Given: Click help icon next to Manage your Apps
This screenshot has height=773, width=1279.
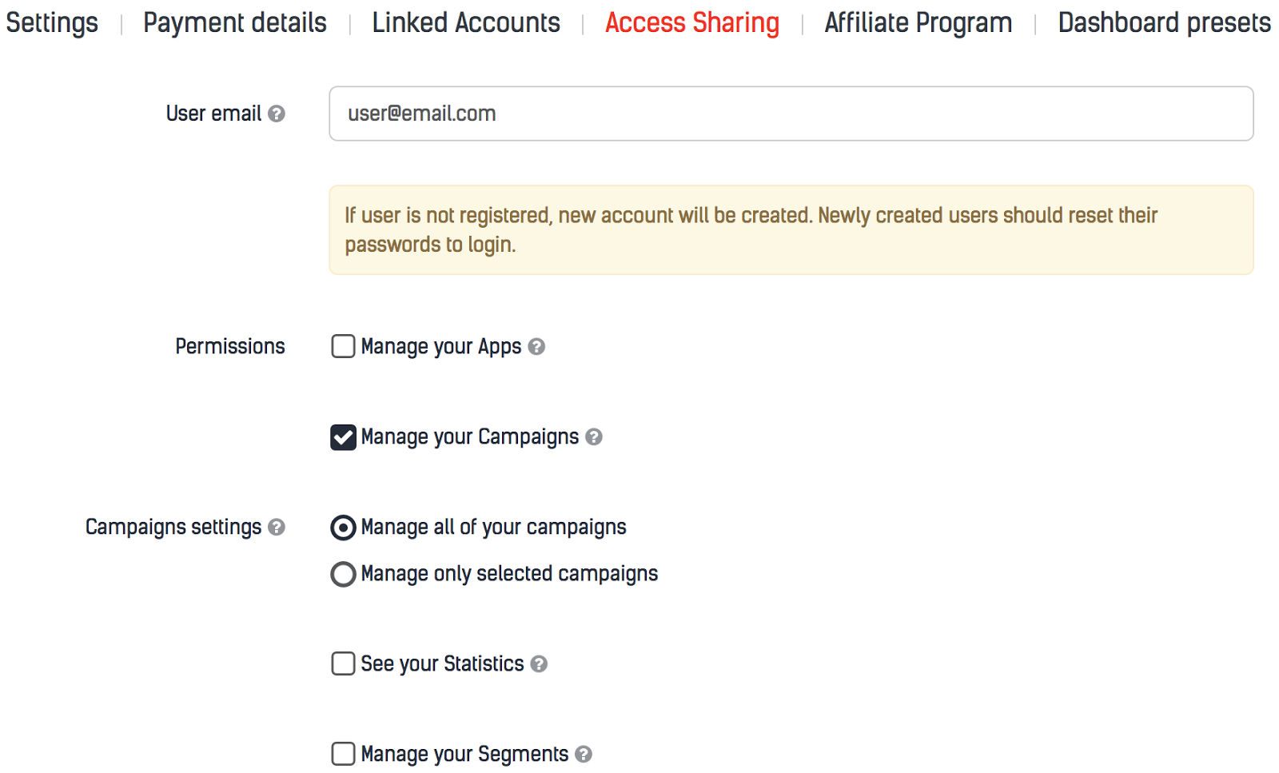Looking at the screenshot, I should [x=537, y=346].
